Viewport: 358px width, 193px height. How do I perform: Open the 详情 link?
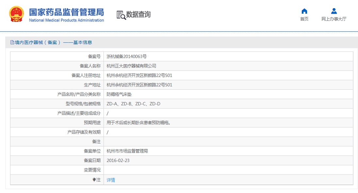[x=111, y=180]
